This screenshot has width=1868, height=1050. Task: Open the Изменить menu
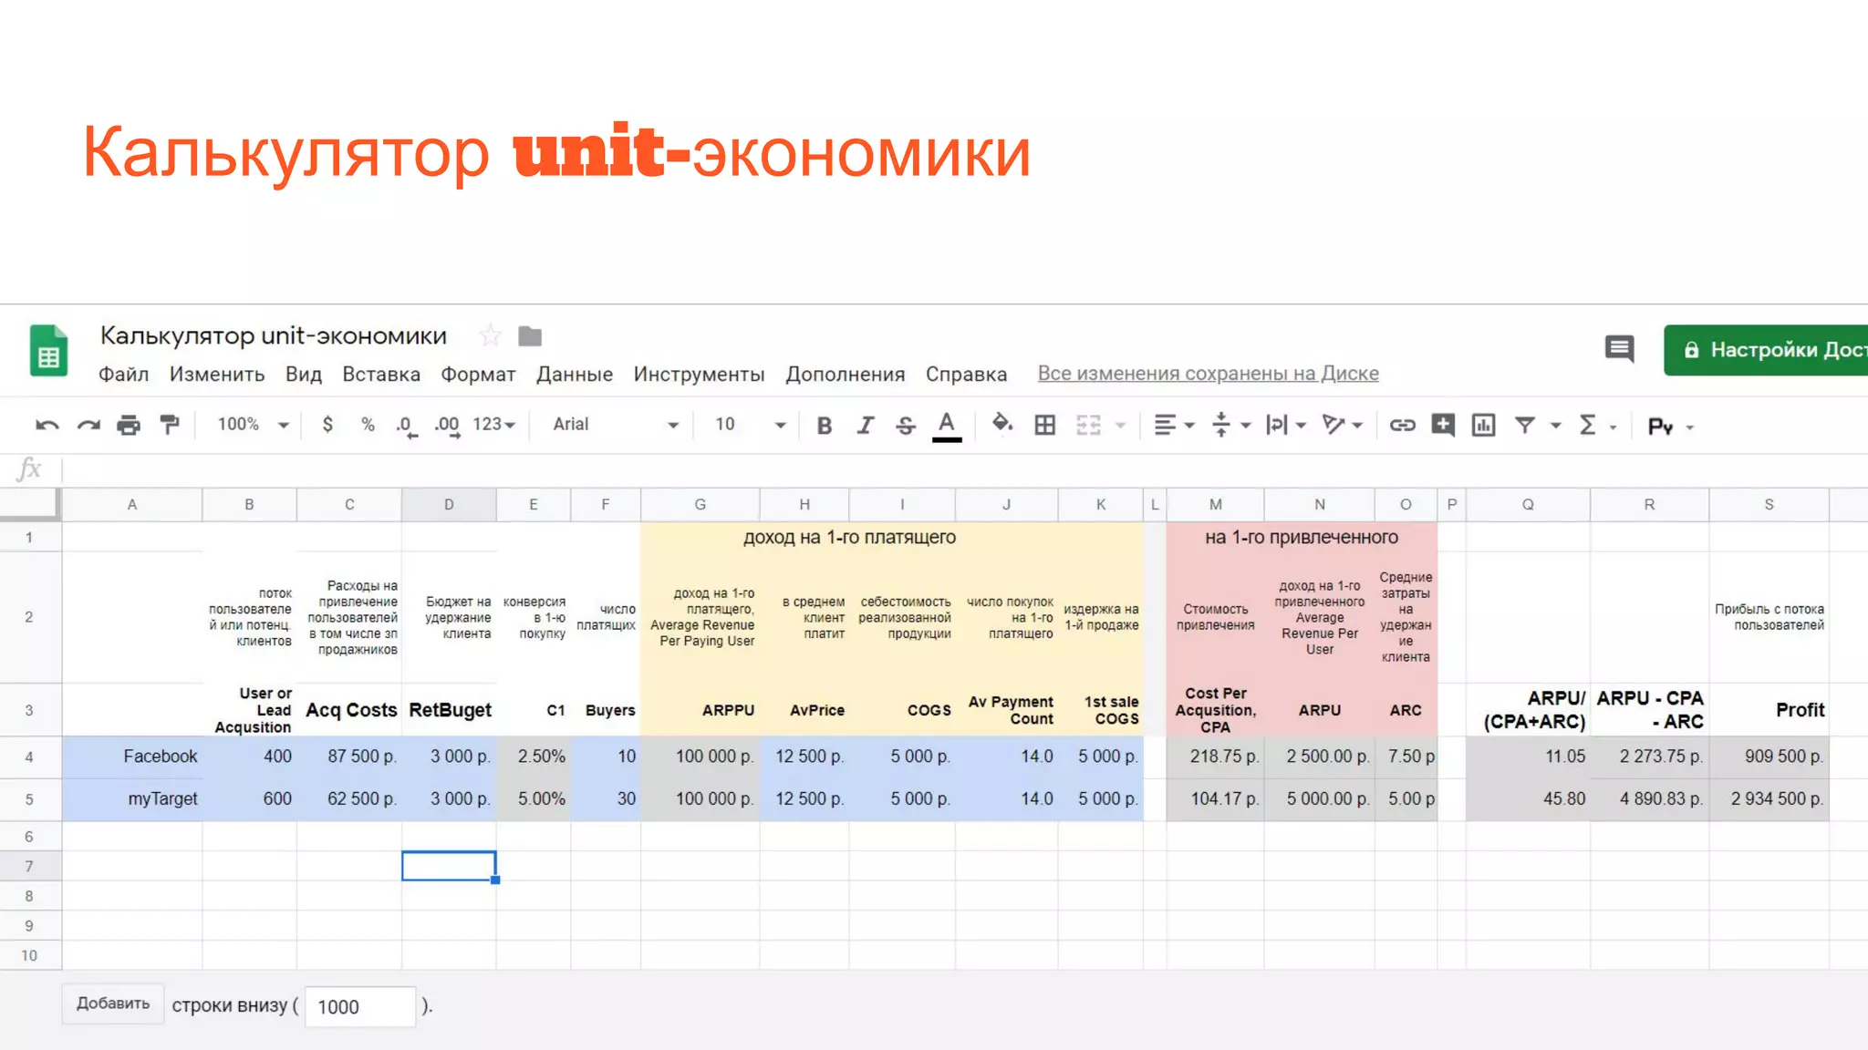coord(217,375)
